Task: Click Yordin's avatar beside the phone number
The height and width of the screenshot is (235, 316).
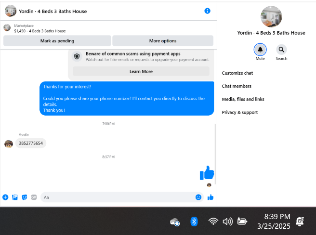Action: [x=9, y=144]
